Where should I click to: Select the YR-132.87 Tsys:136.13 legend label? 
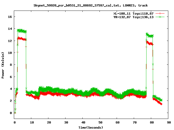pyautogui.click(x=133, y=17)
